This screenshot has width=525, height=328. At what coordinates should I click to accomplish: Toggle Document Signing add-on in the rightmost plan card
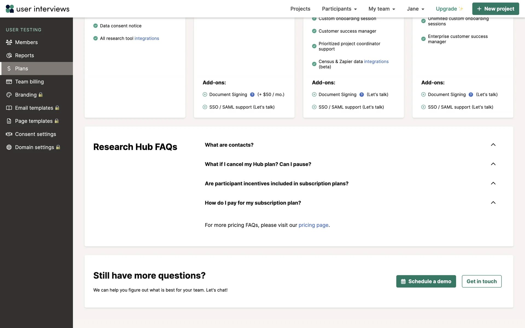point(423,95)
